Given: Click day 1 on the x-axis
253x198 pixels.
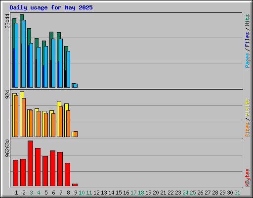Looking at the screenshot, I should tap(16, 193).
